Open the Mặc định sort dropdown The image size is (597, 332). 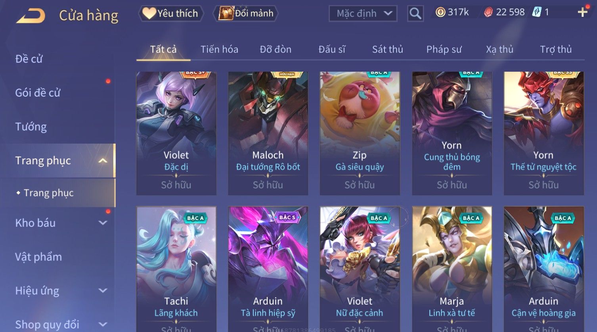click(x=363, y=13)
